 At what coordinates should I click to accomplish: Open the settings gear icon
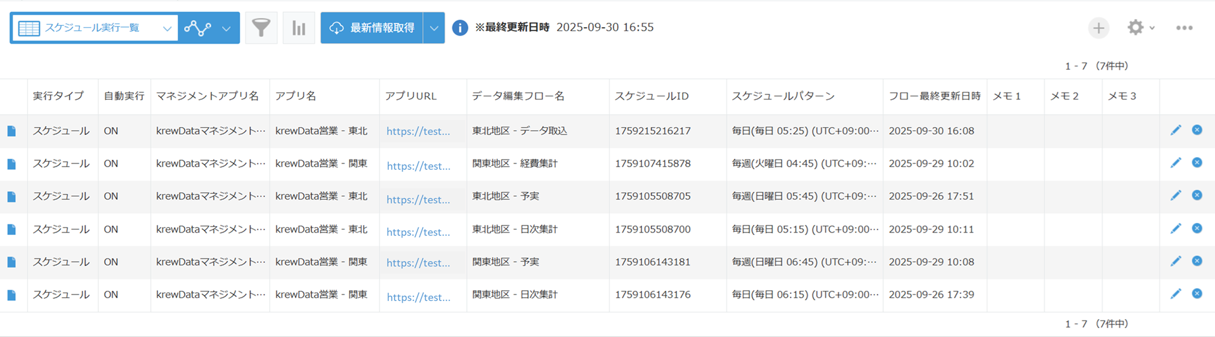[1135, 28]
